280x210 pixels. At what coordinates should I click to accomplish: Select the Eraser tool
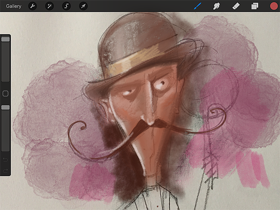pyautogui.click(x=236, y=6)
